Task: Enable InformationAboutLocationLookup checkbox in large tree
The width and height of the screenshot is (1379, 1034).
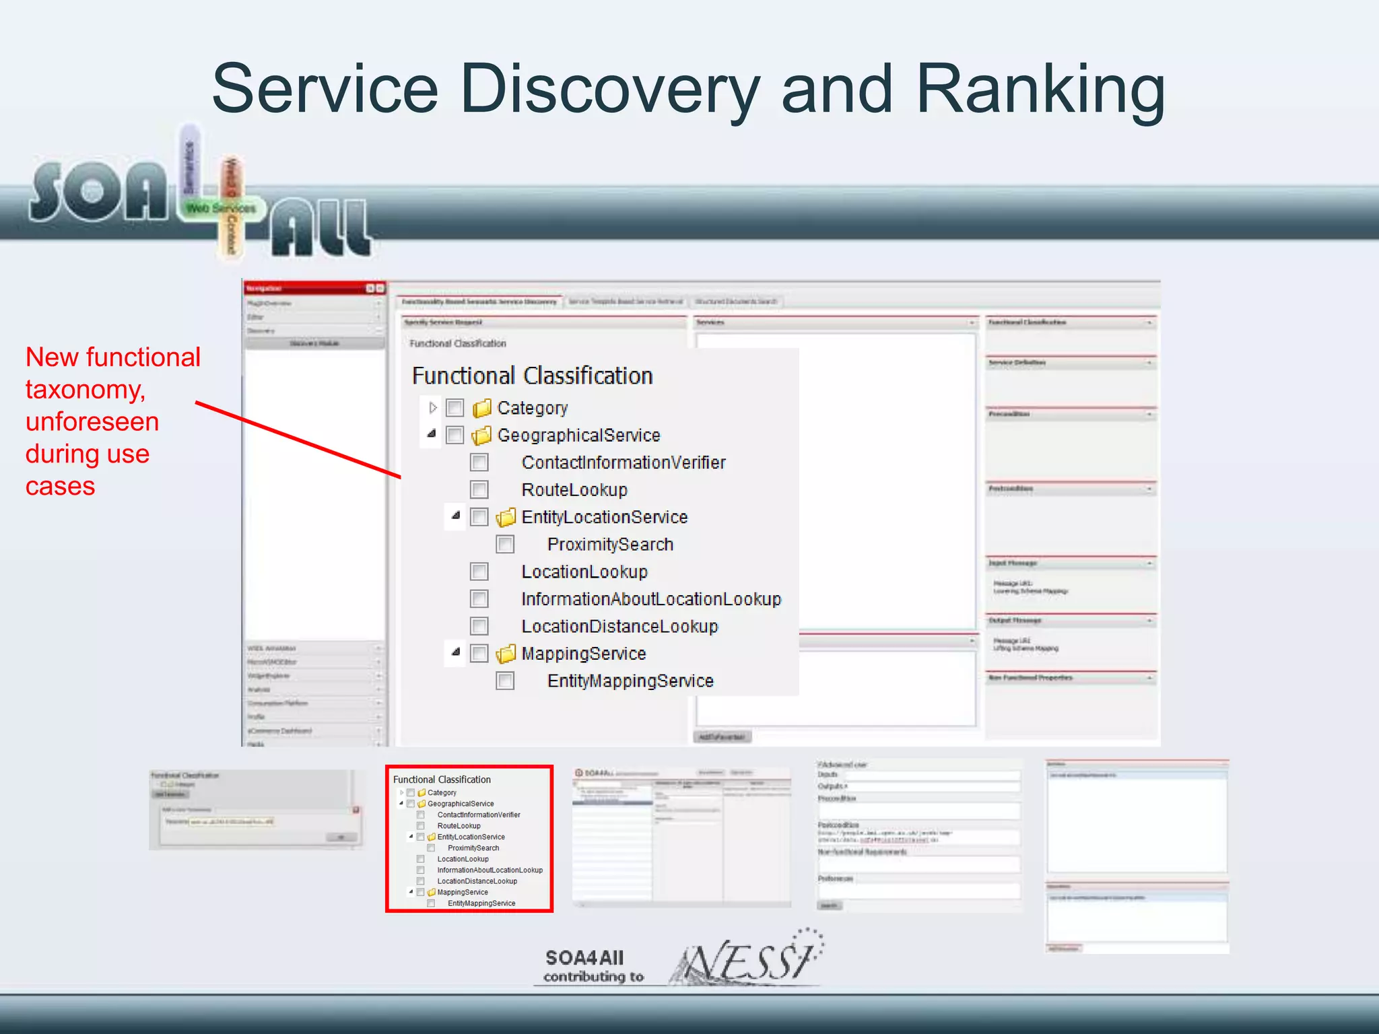Action: tap(479, 598)
